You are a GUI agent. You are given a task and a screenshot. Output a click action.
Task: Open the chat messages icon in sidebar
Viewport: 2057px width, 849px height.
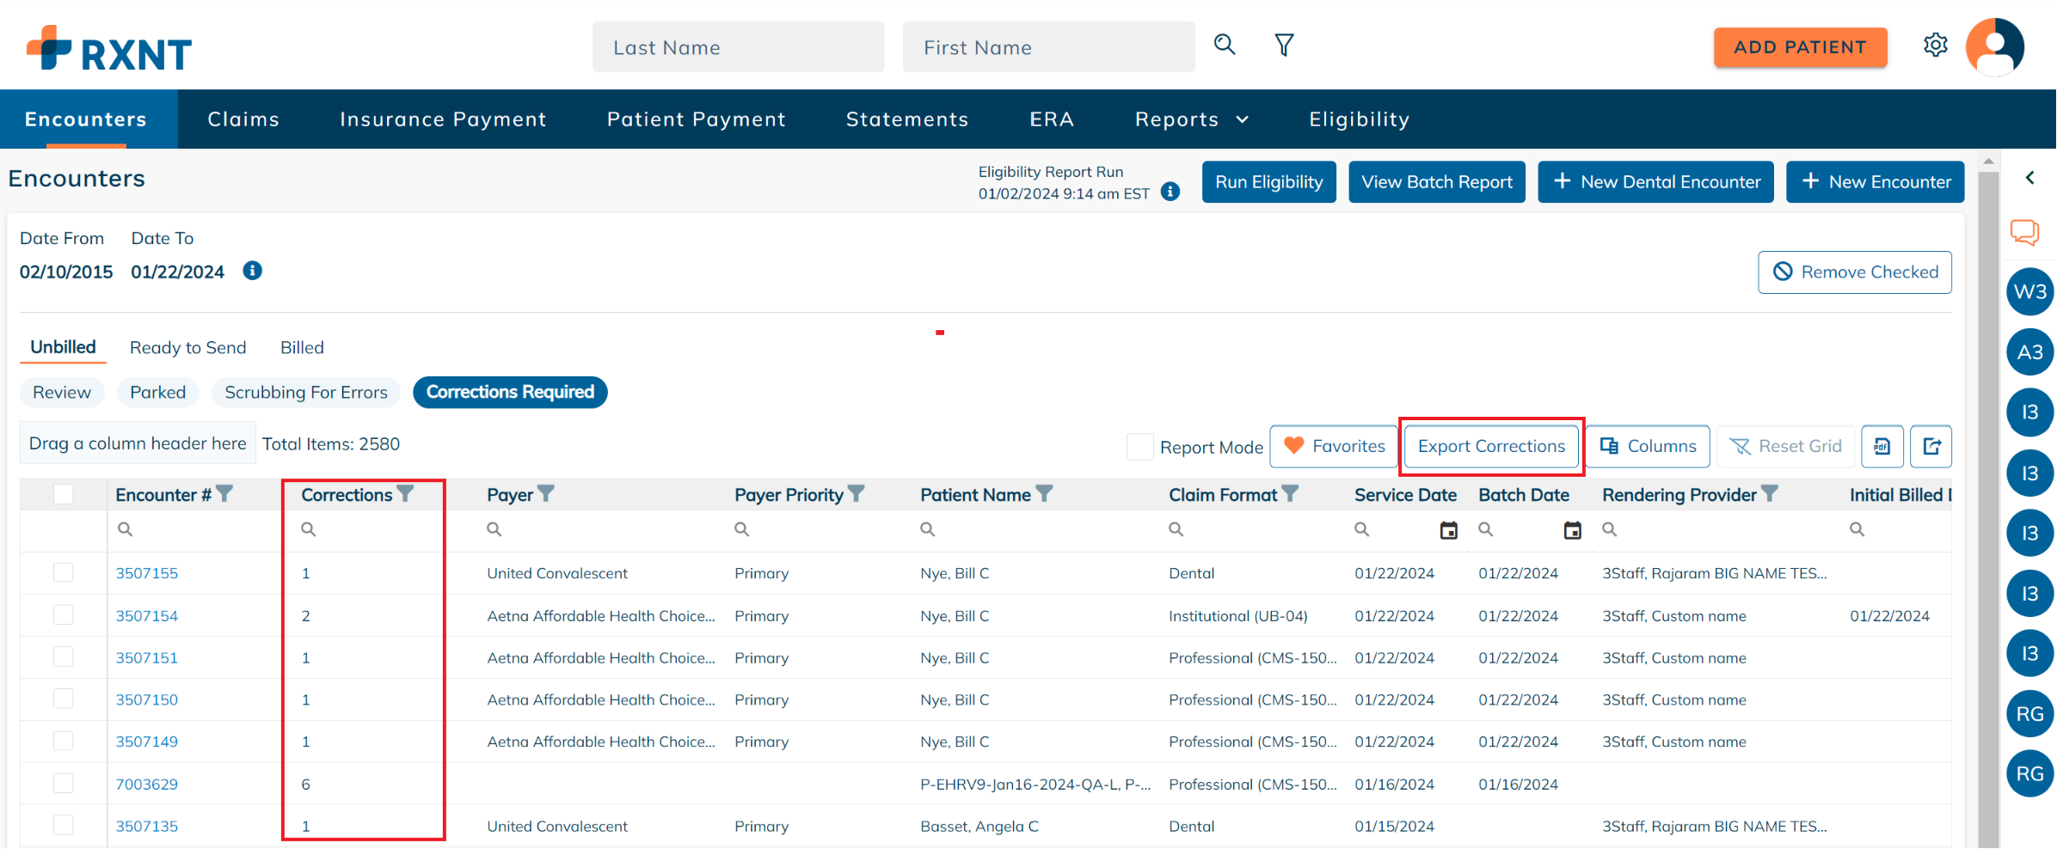2024,232
